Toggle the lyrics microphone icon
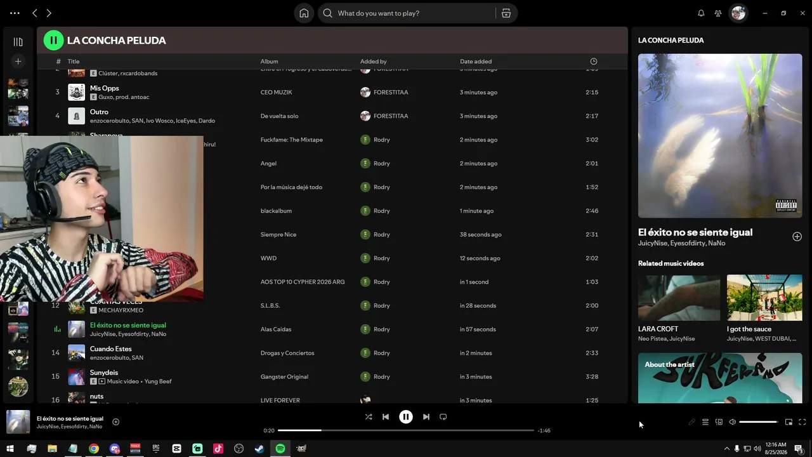 pyautogui.click(x=691, y=422)
